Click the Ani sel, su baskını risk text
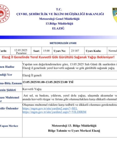 click(70, 98)
